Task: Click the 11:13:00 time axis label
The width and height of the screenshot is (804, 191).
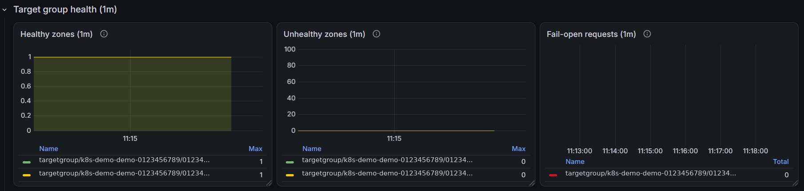Action: pos(580,151)
